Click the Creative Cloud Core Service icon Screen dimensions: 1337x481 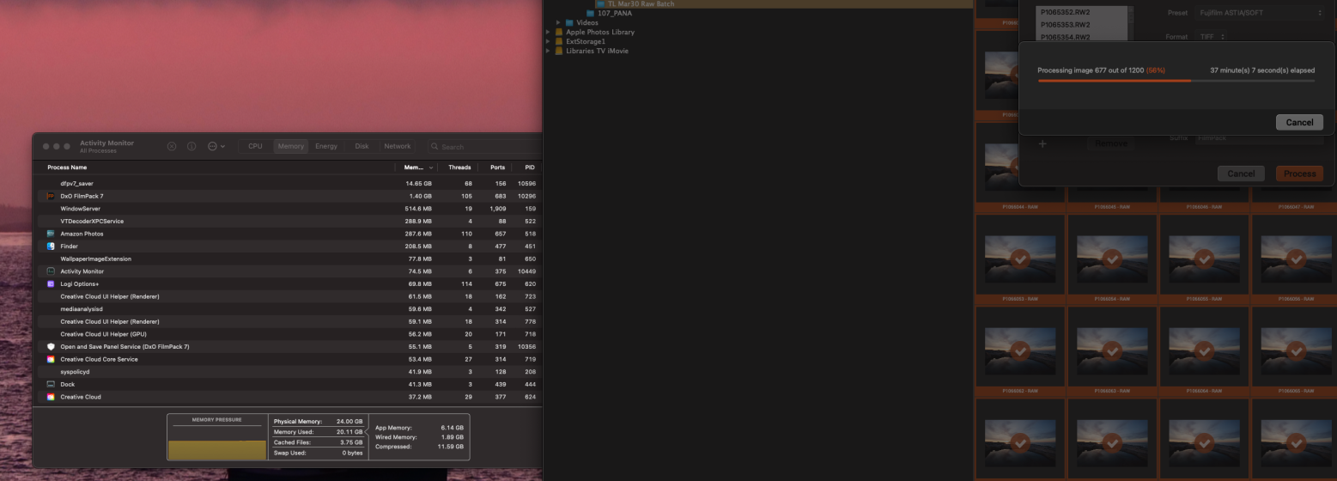click(x=51, y=359)
